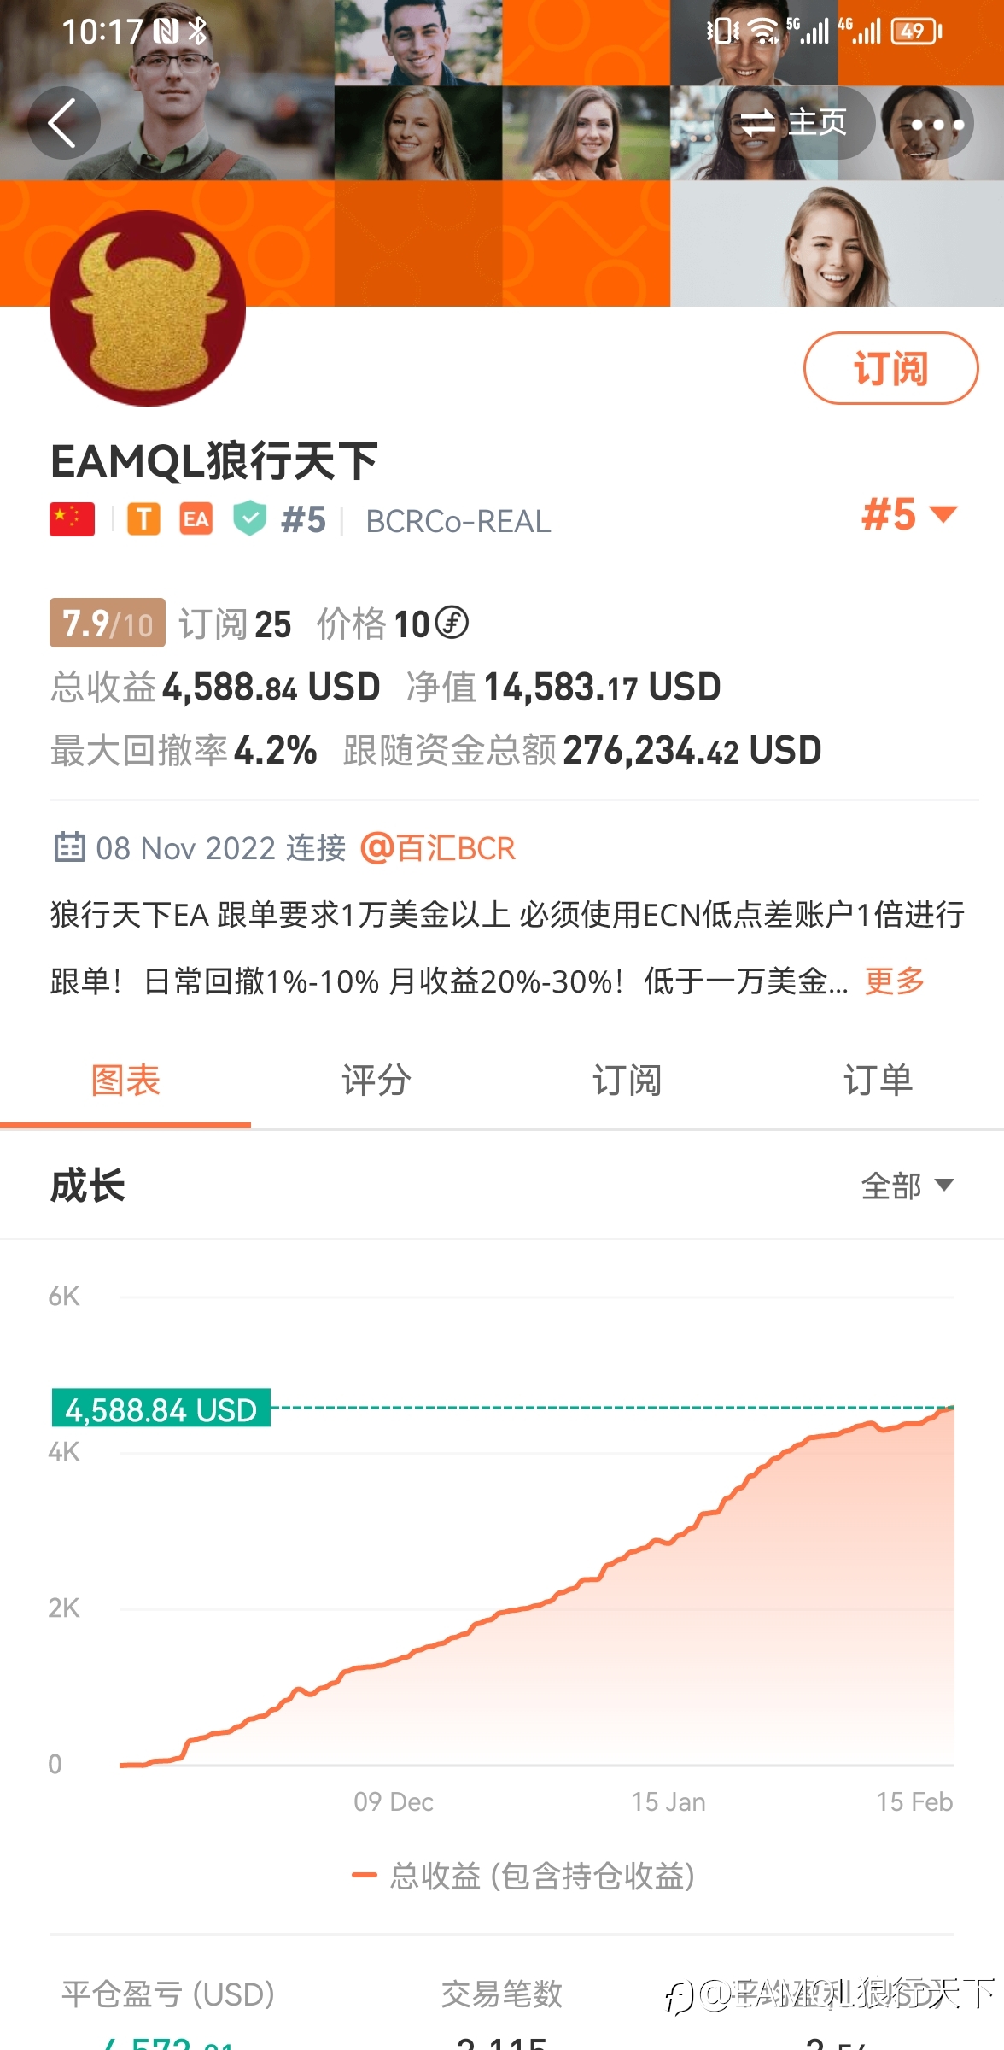Open the @百汇BCR broker link
The height and width of the screenshot is (2050, 1004).
tap(438, 848)
